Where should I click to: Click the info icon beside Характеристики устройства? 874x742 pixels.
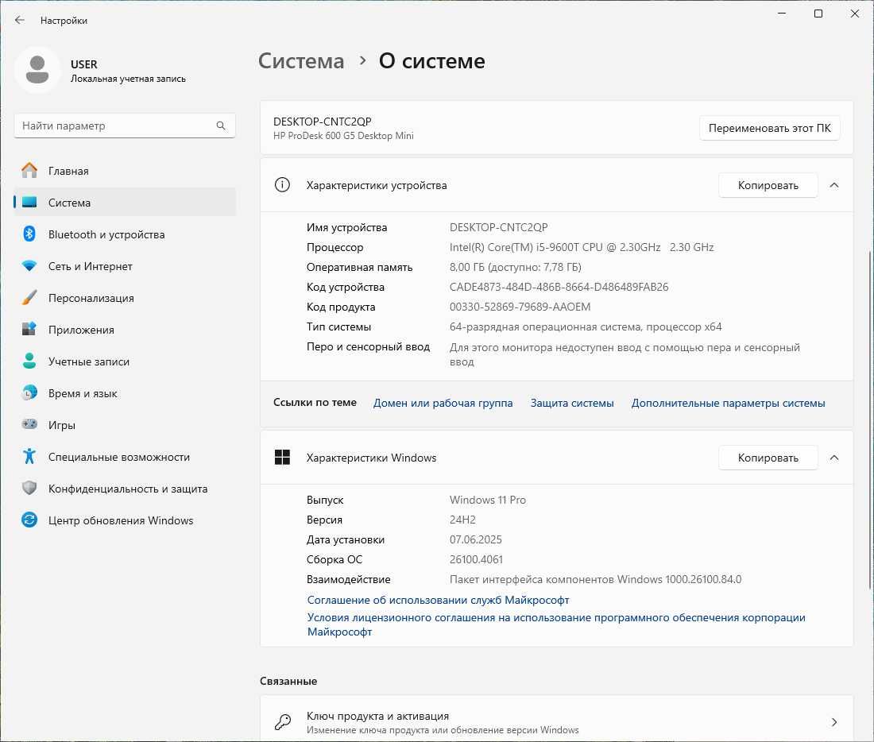[283, 185]
